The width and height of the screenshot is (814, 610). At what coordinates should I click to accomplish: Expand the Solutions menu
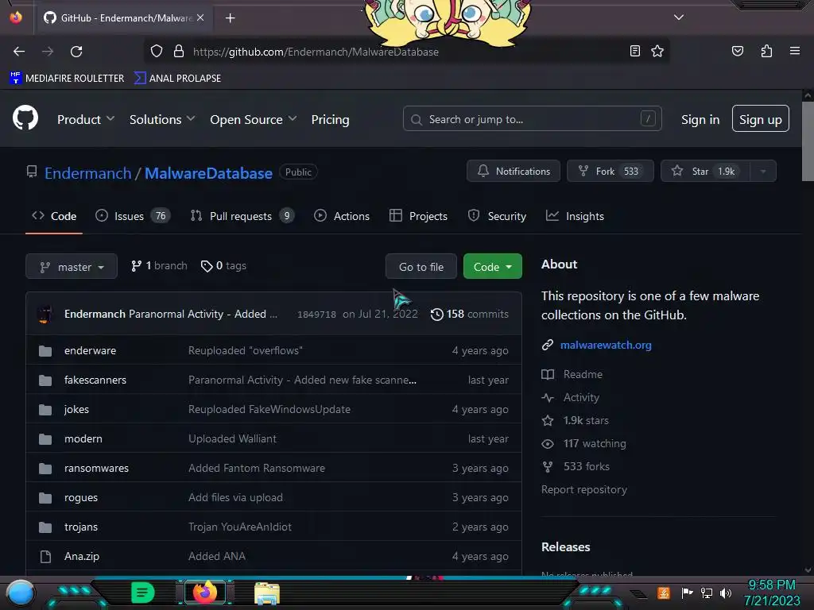pyautogui.click(x=162, y=119)
